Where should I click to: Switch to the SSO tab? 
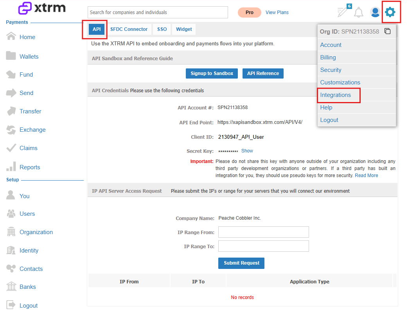[x=162, y=29]
